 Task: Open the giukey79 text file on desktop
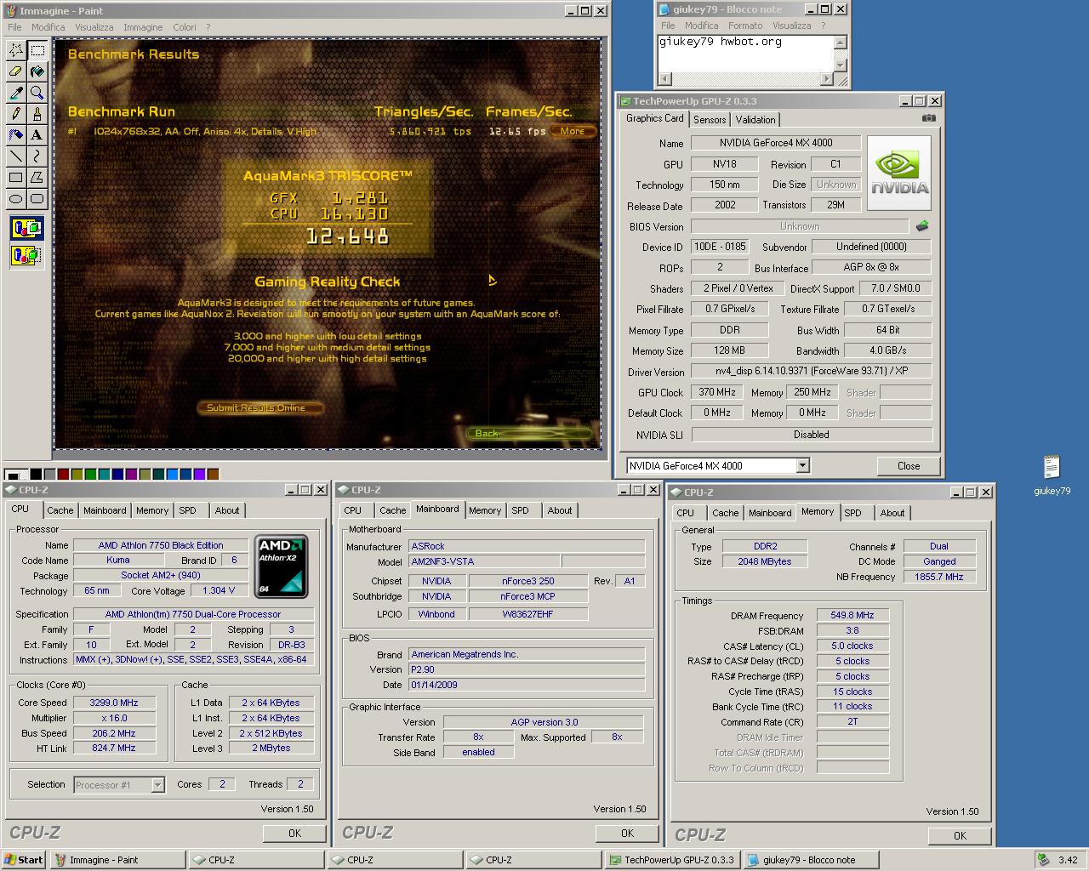[x=1052, y=474]
